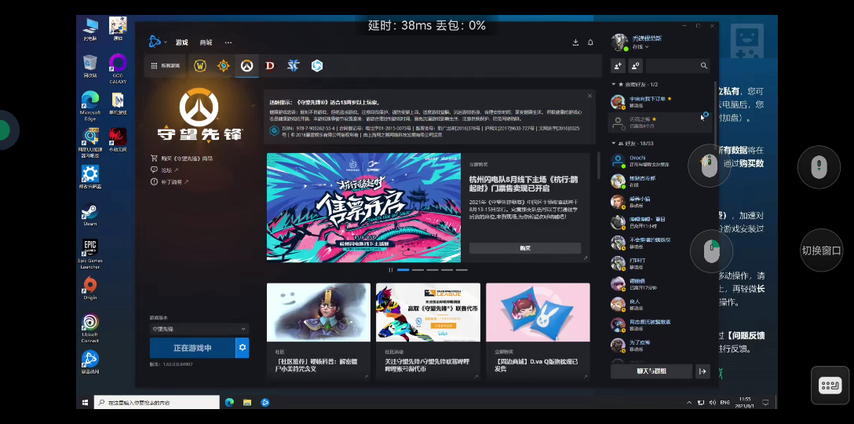
Task: Click the add friend icon
Action: tap(618, 65)
